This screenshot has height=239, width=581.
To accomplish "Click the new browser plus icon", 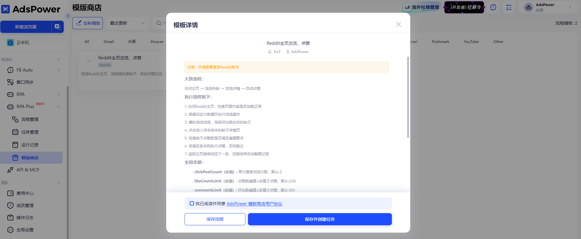I will point(57,26).
